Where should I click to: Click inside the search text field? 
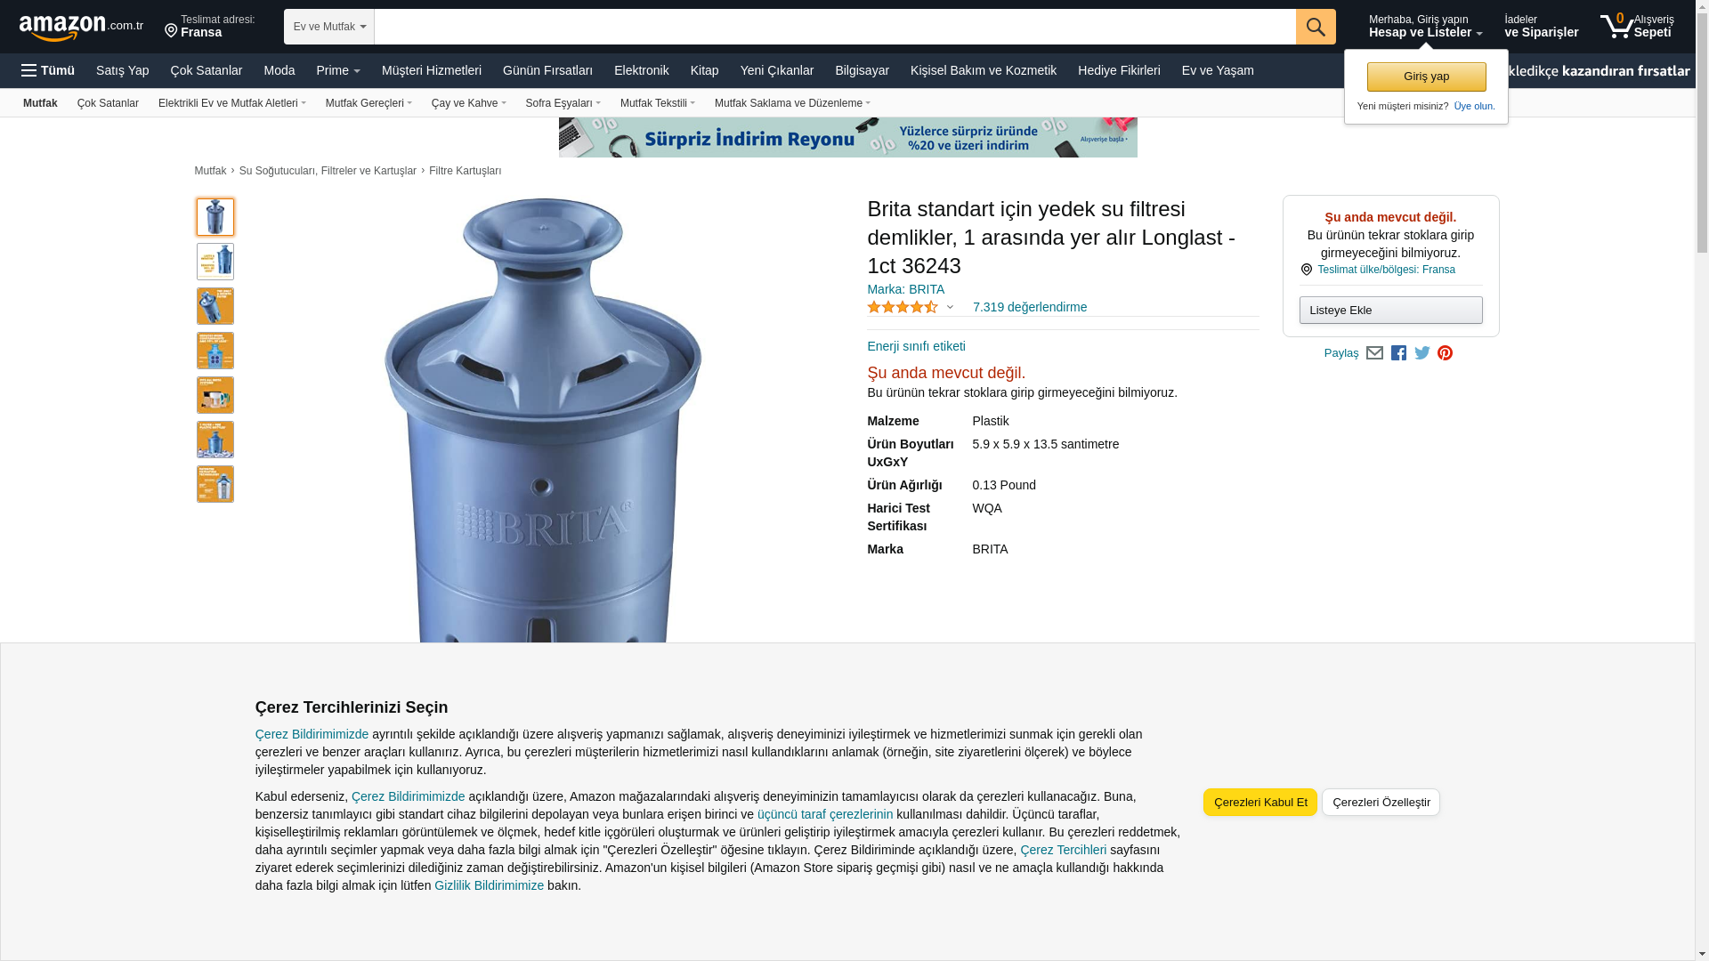835,27
